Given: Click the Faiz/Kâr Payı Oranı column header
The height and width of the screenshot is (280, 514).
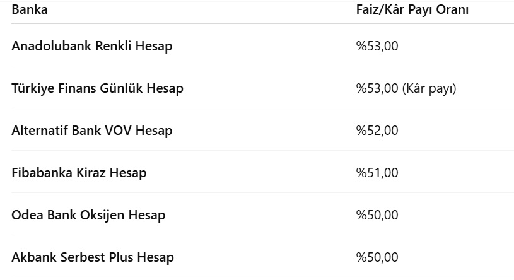Looking at the screenshot, I should click(x=412, y=10).
